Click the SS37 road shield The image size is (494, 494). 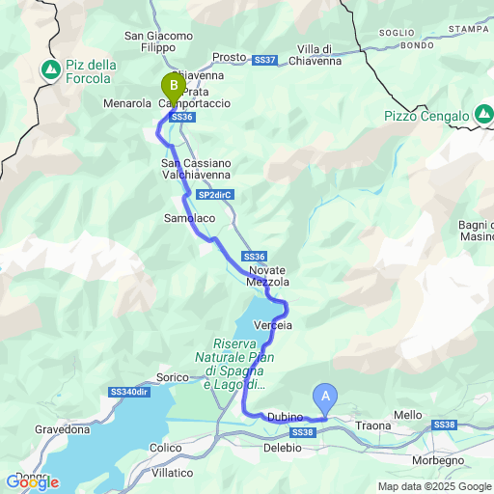tap(264, 60)
